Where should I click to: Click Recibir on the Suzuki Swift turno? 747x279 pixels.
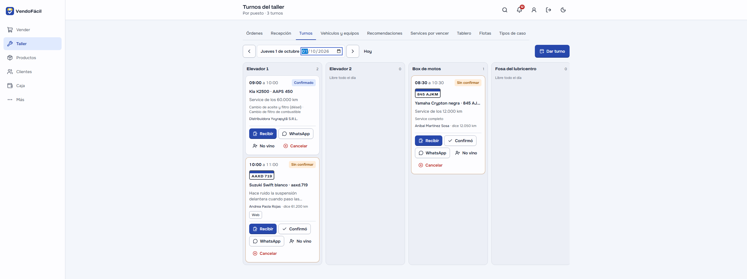click(x=263, y=229)
